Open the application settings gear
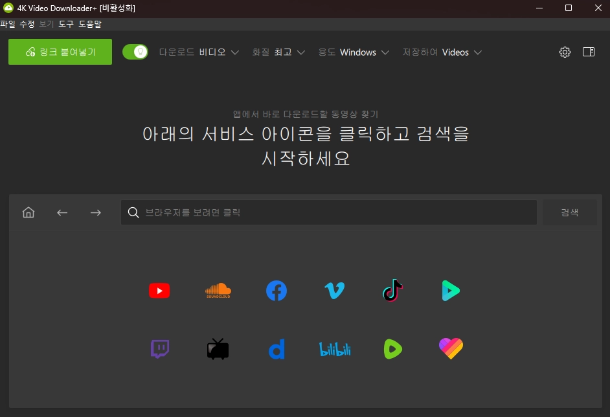Image resolution: width=610 pixels, height=417 pixels. pos(564,52)
